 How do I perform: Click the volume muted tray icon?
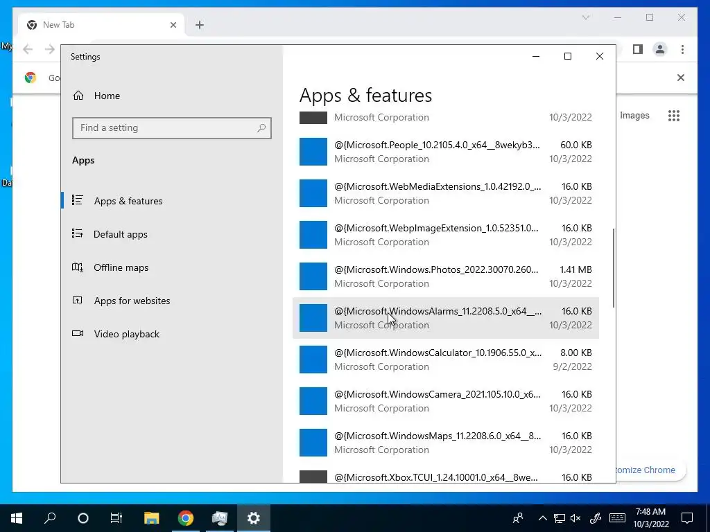(575, 518)
